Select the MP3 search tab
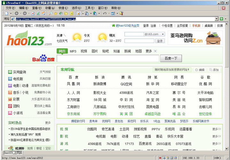The image size is (230, 160). pyautogui.click(x=73, y=51)
